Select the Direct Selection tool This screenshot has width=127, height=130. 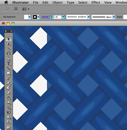(8, 44)
